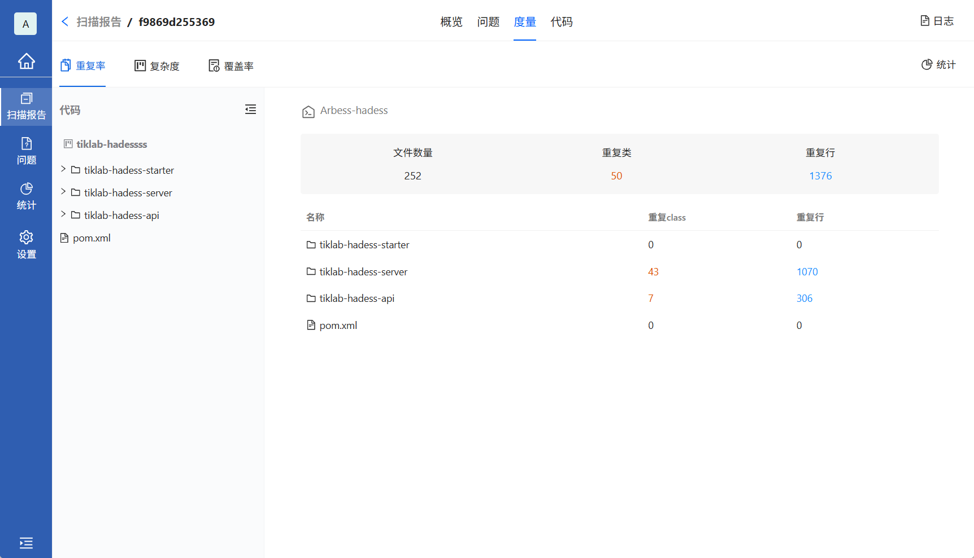Screen dimensions: 974x558
Task: Select tiklab-hadess-api in code tree
Action: click(121, 215)
